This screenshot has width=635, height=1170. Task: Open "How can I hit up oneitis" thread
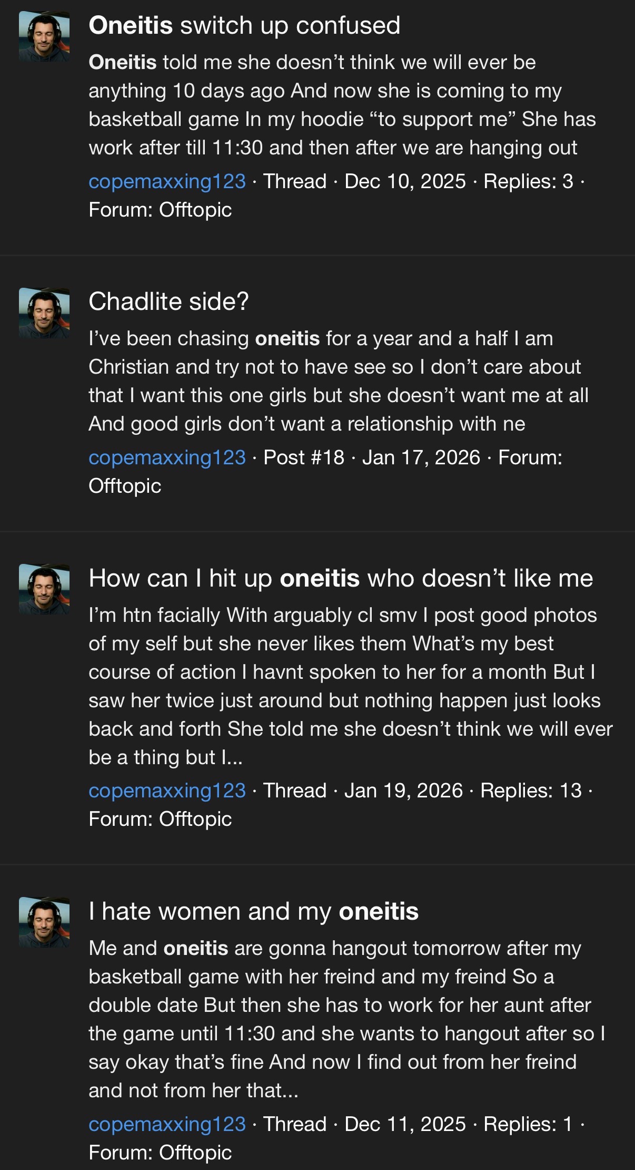pyautogui.click(x=341, y=578)
